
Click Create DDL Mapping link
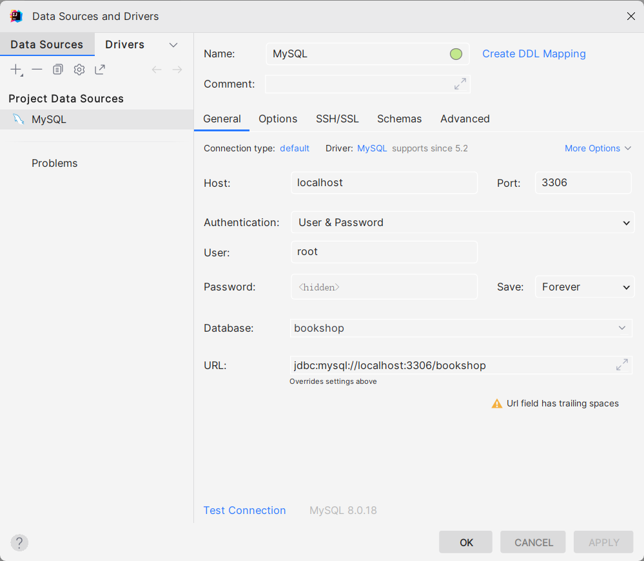click(534, 53)
